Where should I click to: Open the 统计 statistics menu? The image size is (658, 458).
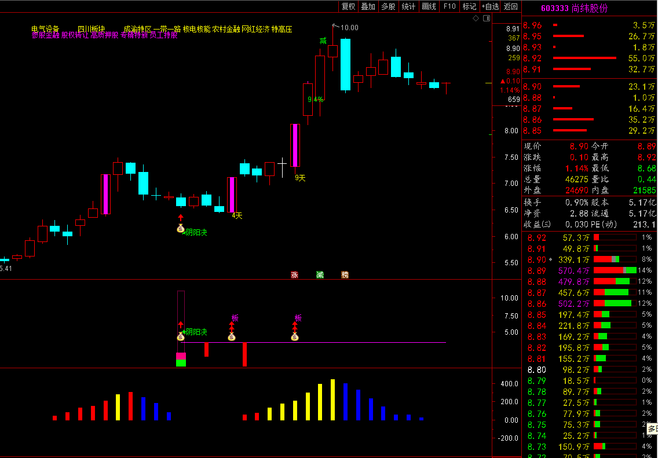coord(408,6)
